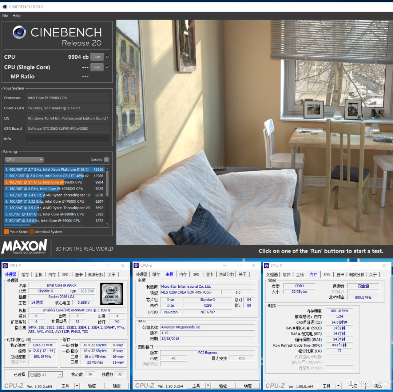
Task: Toggle the CPU test checkbox
Action: [x=107, y=57]
